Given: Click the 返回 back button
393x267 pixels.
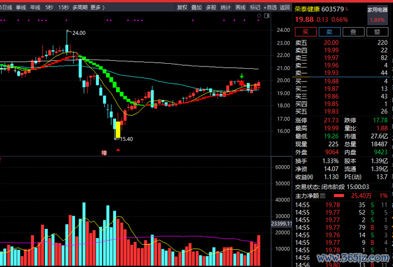Looking at the screenshot, I should click(x=285, y=7).
